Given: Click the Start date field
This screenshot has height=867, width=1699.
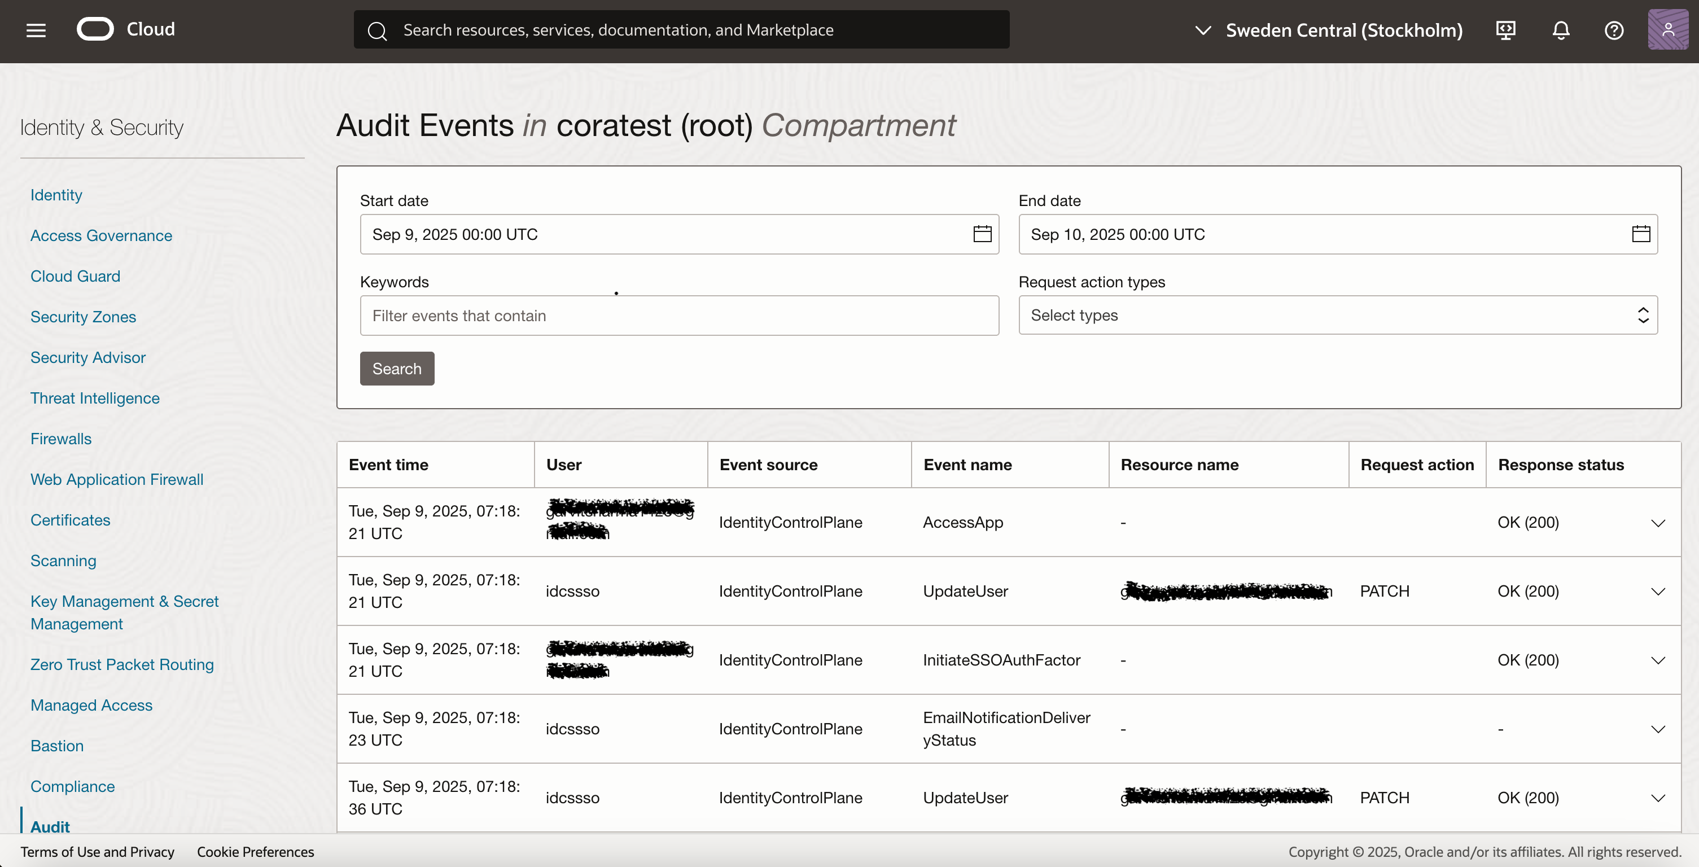Looking at the screenshot, I should click(x=680, y=234).
